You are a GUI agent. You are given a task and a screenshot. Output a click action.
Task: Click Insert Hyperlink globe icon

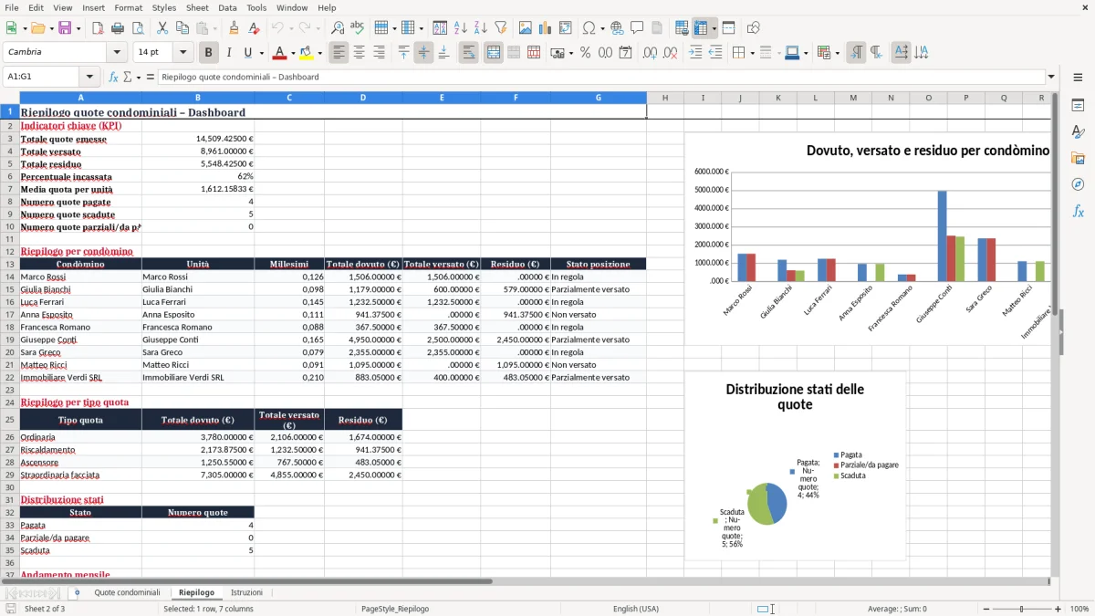pyautogui.click(x=618, y=28)
